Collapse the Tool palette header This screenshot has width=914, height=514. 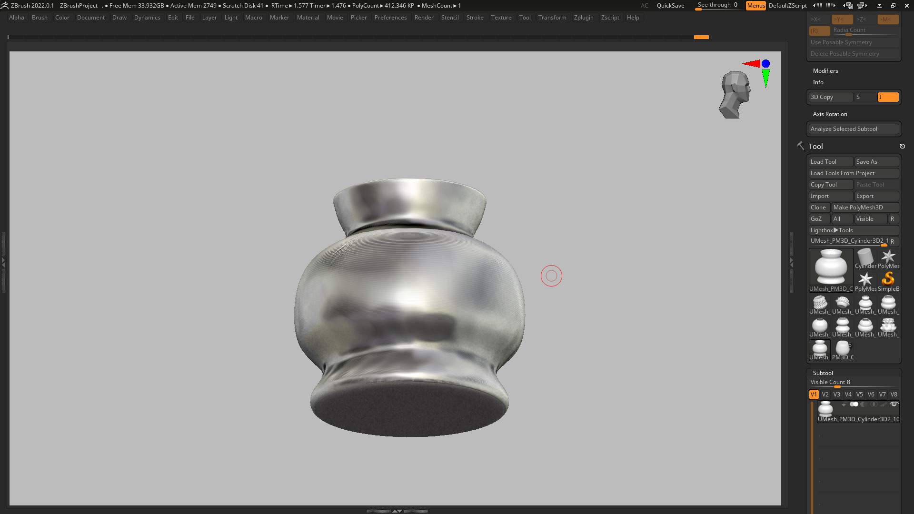pyautogui.click(x=816, y=147)
